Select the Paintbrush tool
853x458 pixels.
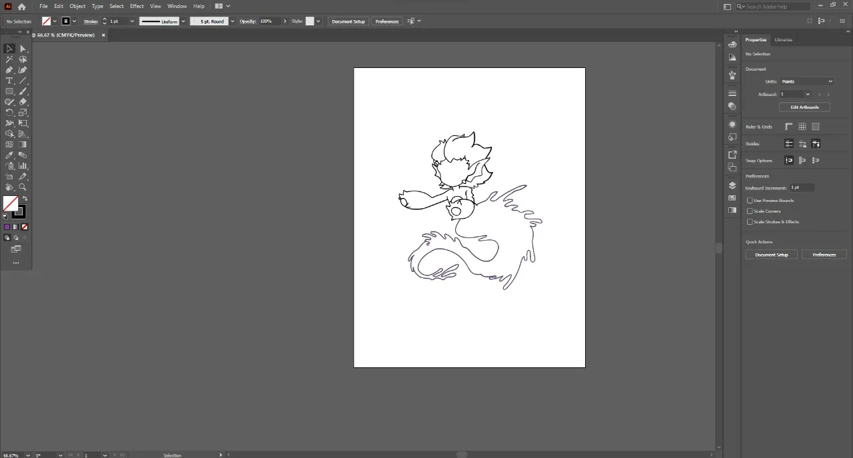point(23,91)
